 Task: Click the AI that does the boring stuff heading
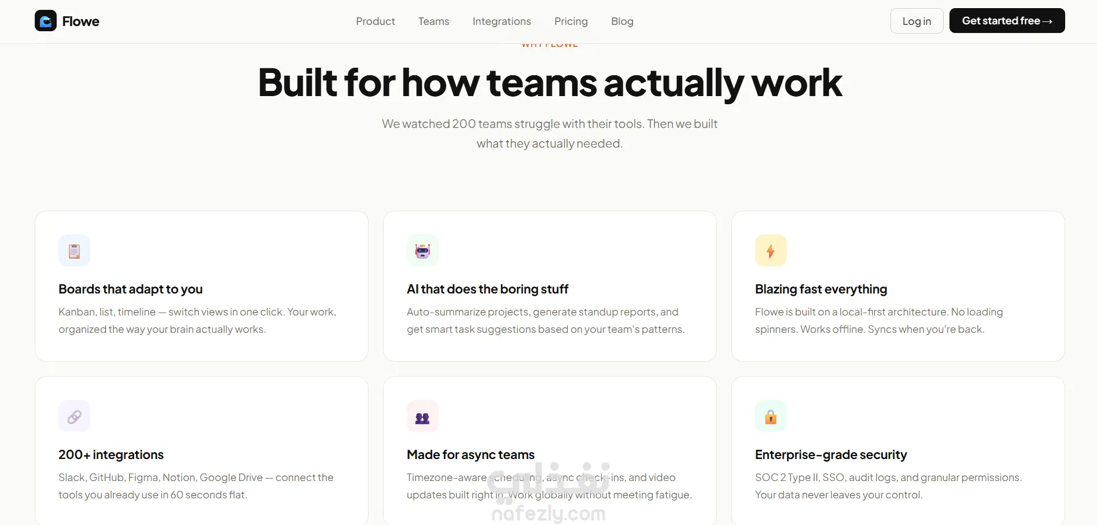[x=488, y=289]
